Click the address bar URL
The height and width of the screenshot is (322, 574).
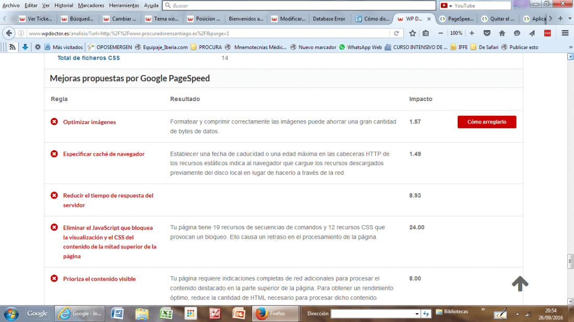tap(129, 33)
